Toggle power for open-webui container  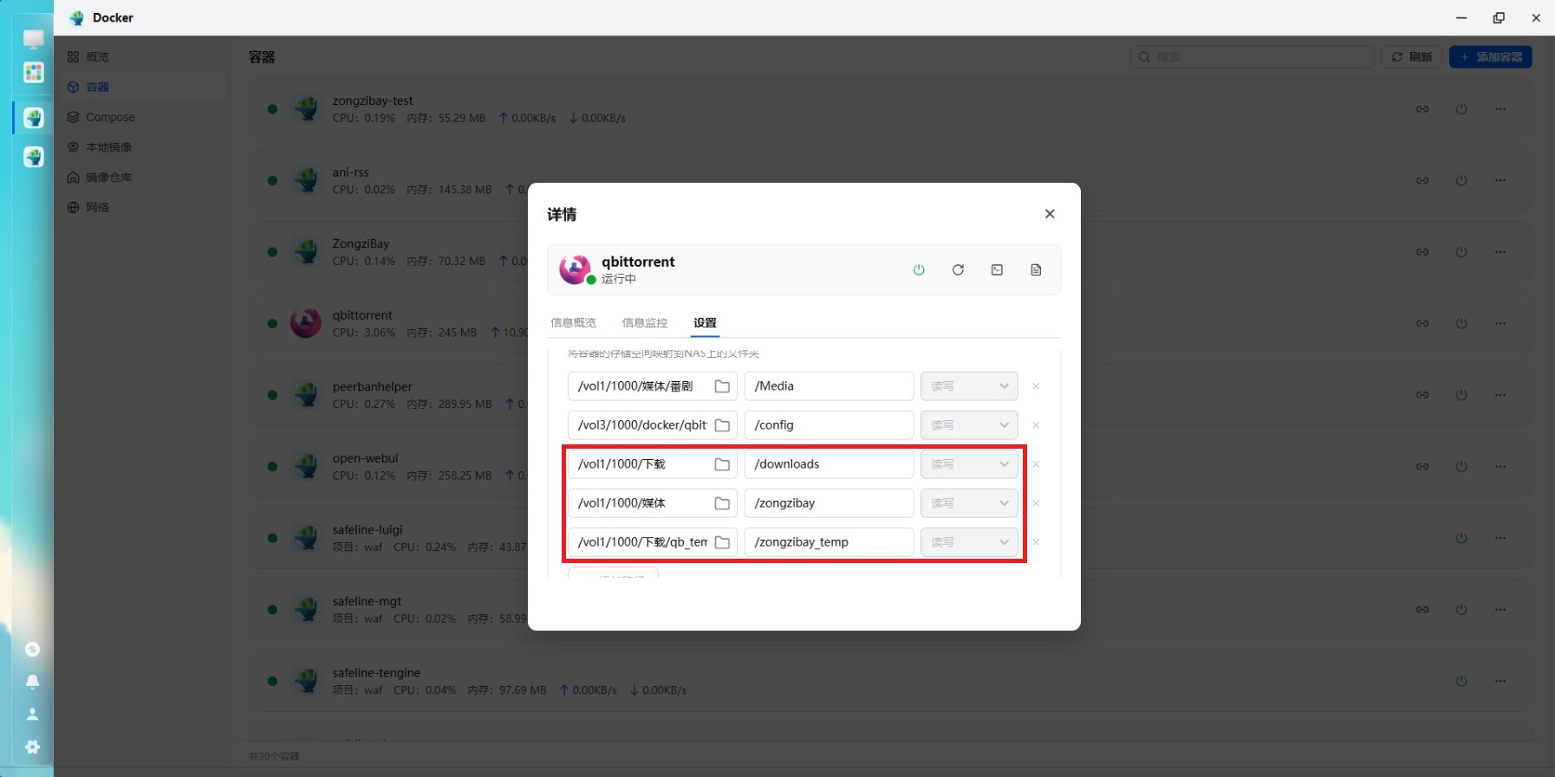pyautogui.click(x=1461, y=466)
